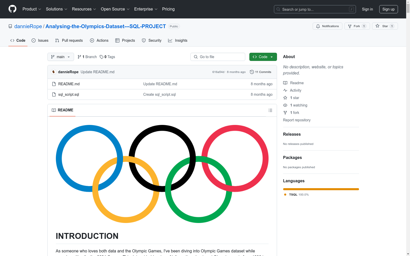Viewport: 410px width, 256px height.
Task: Switch to the Actions tab
Action: (99, 40)
